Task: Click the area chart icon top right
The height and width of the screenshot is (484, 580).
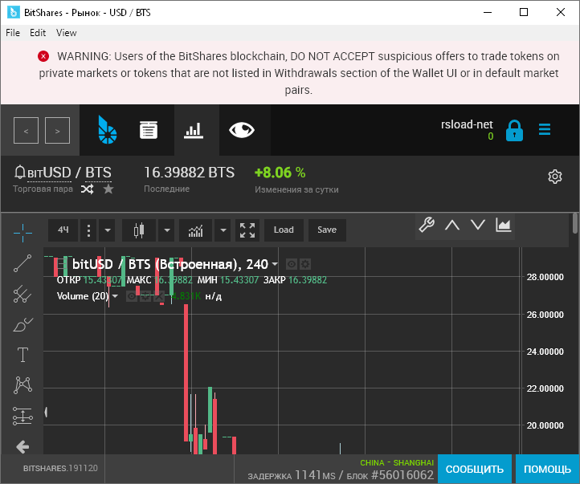Action: tap(504, 225)
